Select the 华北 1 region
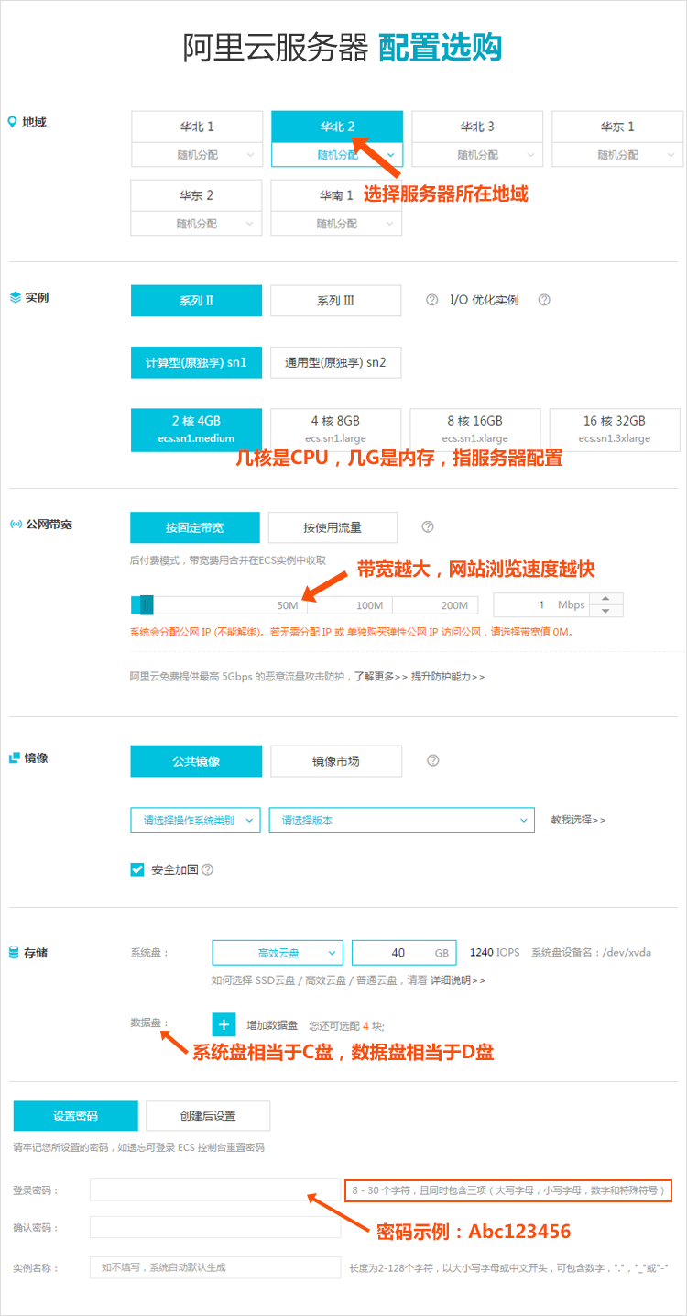This screenshot has height=1316, width=687. click(197, 127)
